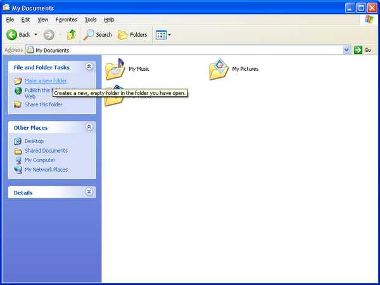Click the green Back arrow icon
Screen dimensions: 380x285
point(11,35)
